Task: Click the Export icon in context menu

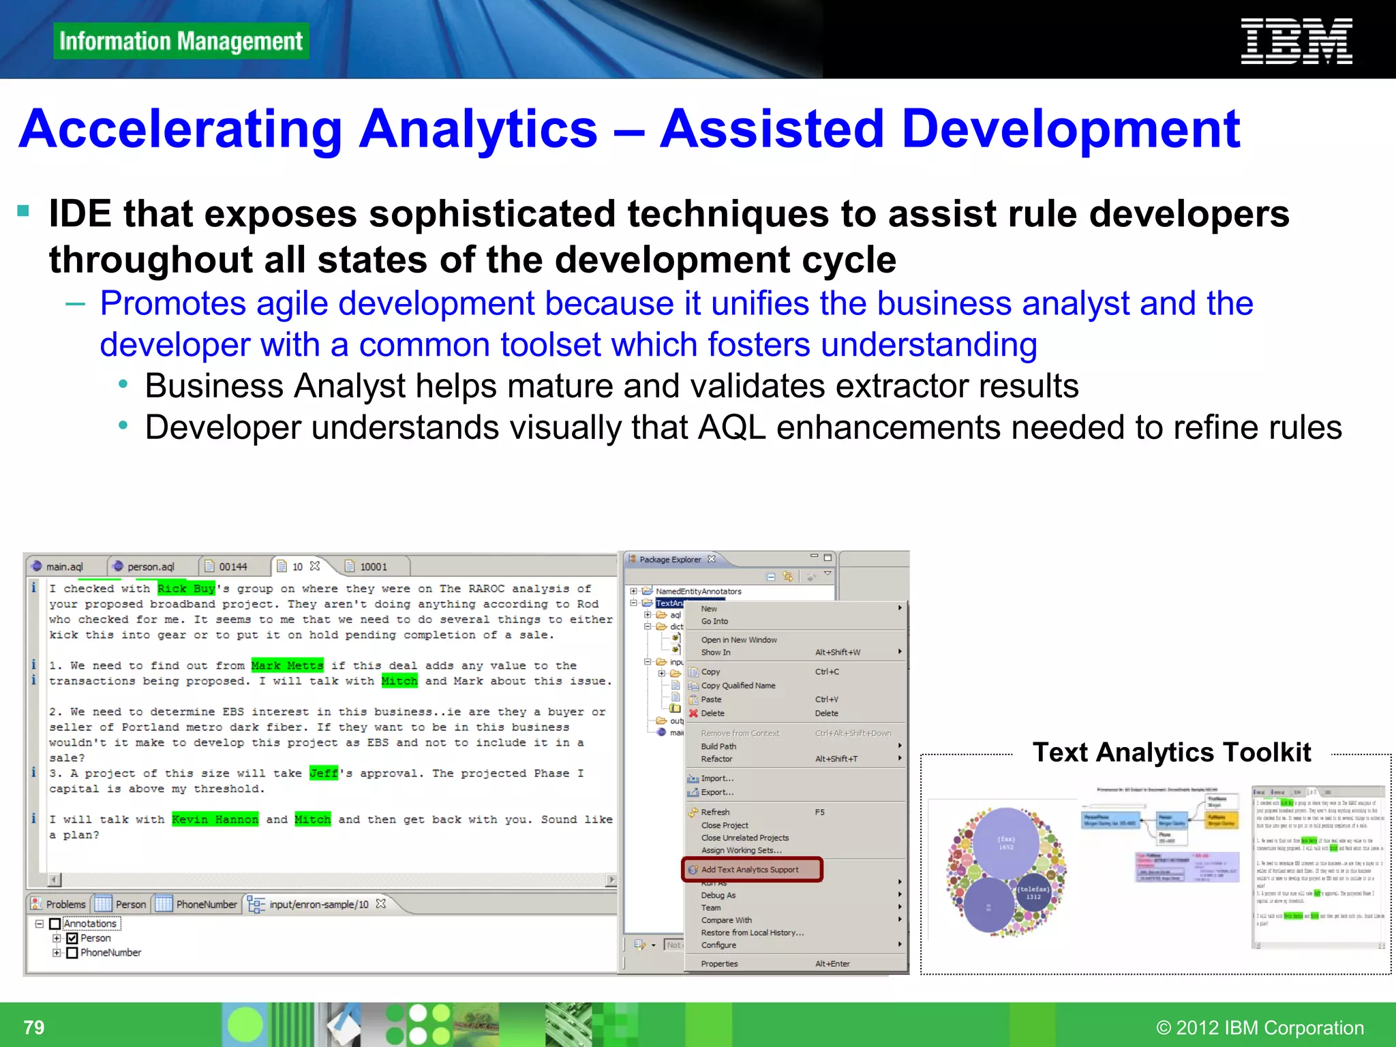Action: [693, 792]
